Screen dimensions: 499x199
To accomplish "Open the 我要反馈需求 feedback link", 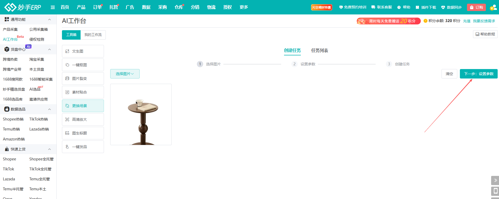I will coord(484,21).
